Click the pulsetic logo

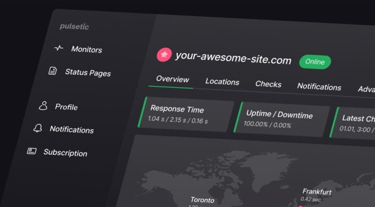point(74,27)
